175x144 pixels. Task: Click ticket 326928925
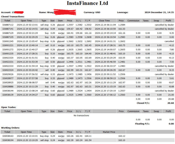[8, 82]
